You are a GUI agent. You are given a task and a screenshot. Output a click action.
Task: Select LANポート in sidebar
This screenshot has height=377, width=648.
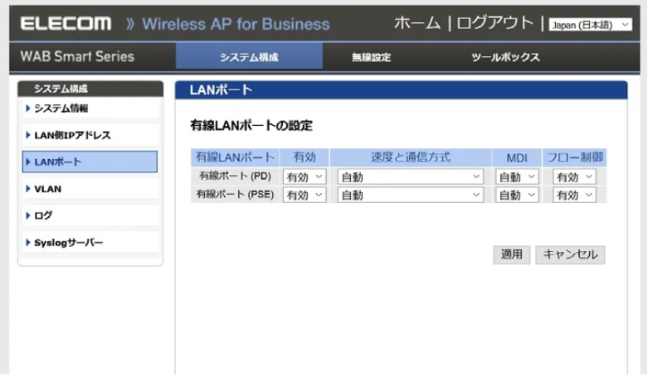pyautogui.click(x=90, y=162)
